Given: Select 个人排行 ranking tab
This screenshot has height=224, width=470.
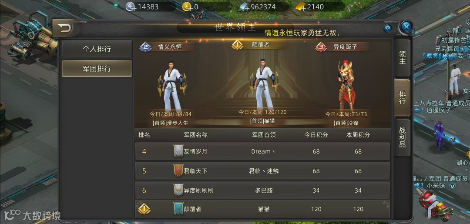Looking at the screenshot, I should [x=97, y=49].
